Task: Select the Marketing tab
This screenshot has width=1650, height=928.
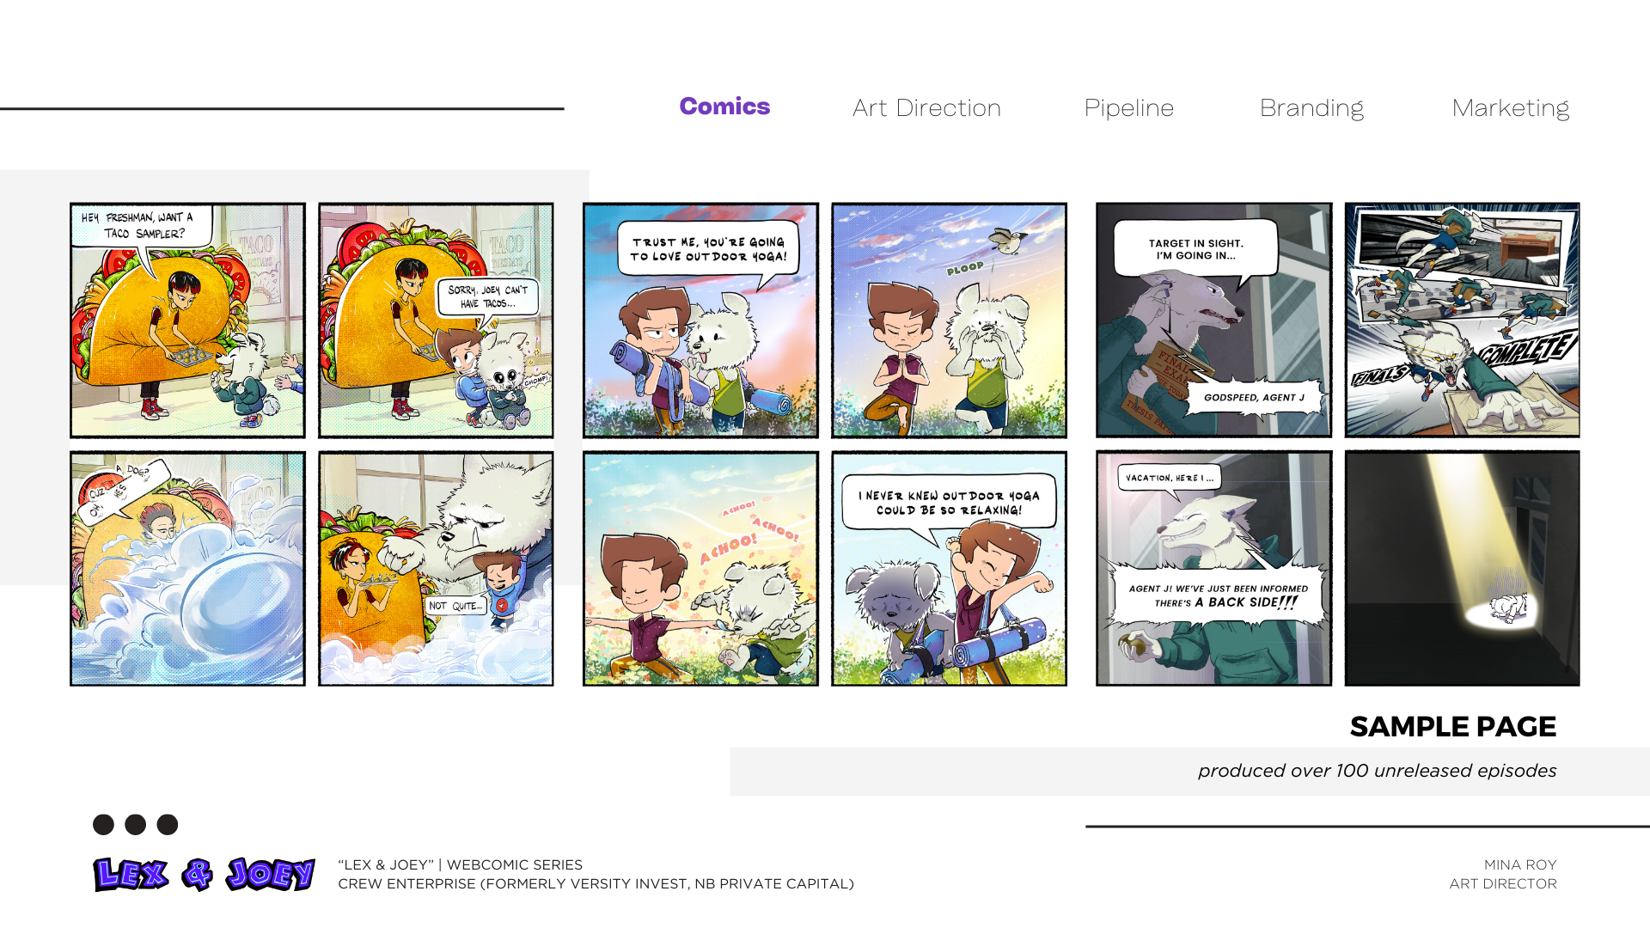Action: (x=1510, y=108)
